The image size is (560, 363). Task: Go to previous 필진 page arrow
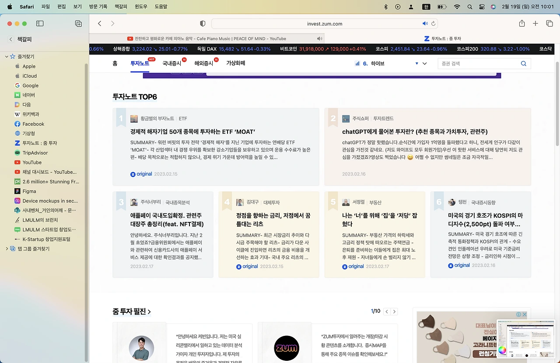click(x=387, y=311)
